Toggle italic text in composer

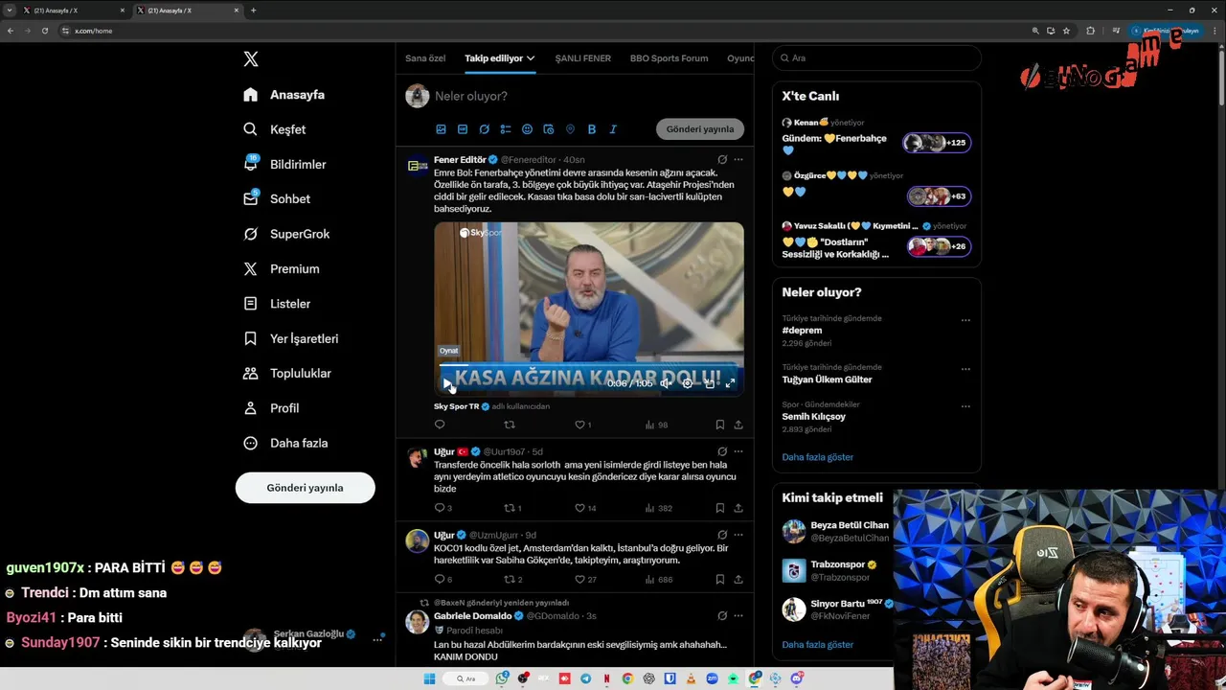pyautogui.click(x=613, y=129)
